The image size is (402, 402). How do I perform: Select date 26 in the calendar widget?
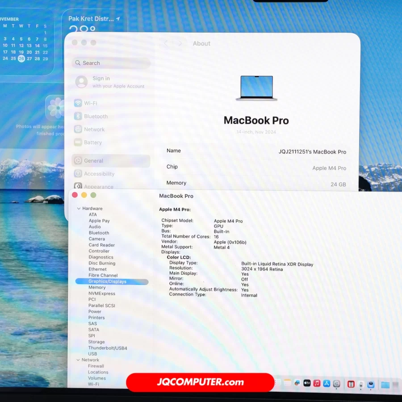click(x=21, y=59)
